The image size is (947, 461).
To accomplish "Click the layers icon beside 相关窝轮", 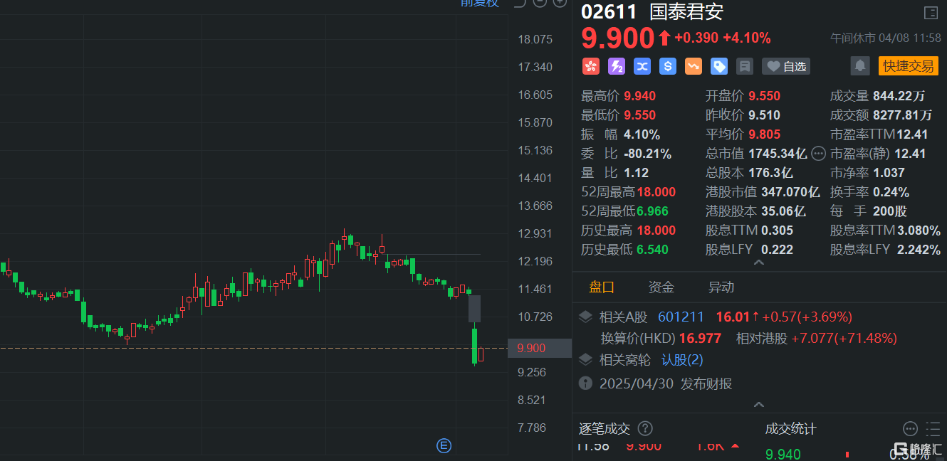I will (585, 360).
